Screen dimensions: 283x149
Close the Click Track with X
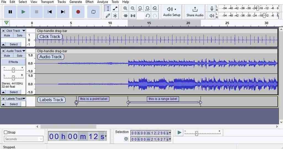3,31
